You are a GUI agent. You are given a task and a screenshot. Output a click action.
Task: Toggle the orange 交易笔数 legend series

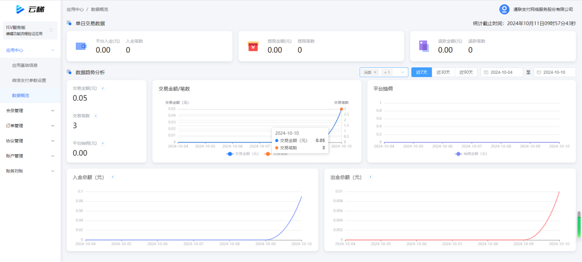point(276,154)
